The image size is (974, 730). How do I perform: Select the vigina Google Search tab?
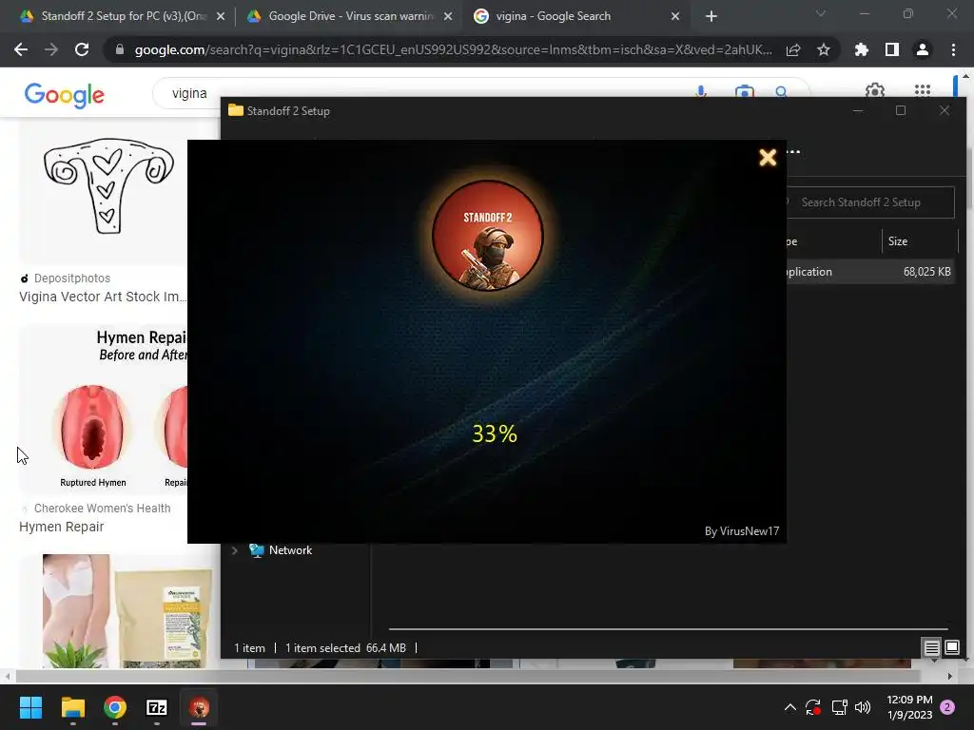click(562, 16)
